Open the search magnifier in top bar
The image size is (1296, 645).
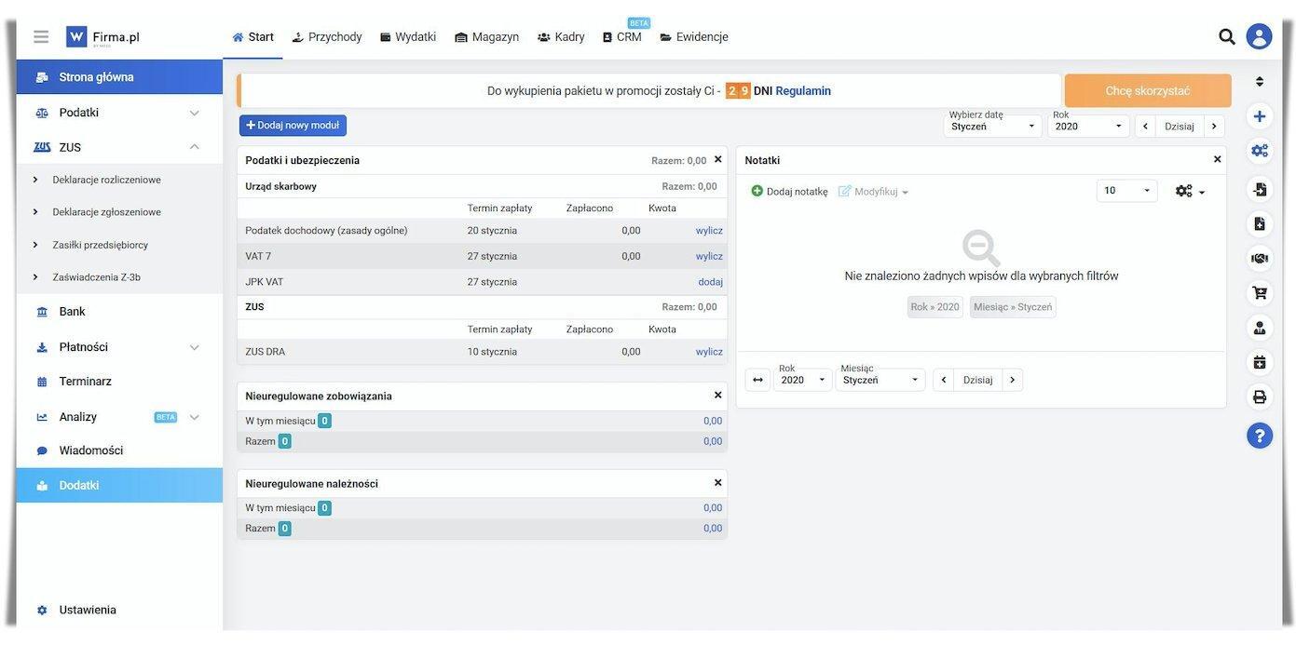[1227, 37]
